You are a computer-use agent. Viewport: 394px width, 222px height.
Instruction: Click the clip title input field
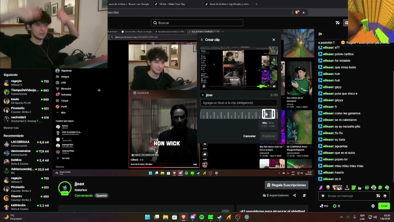(239, 103)
